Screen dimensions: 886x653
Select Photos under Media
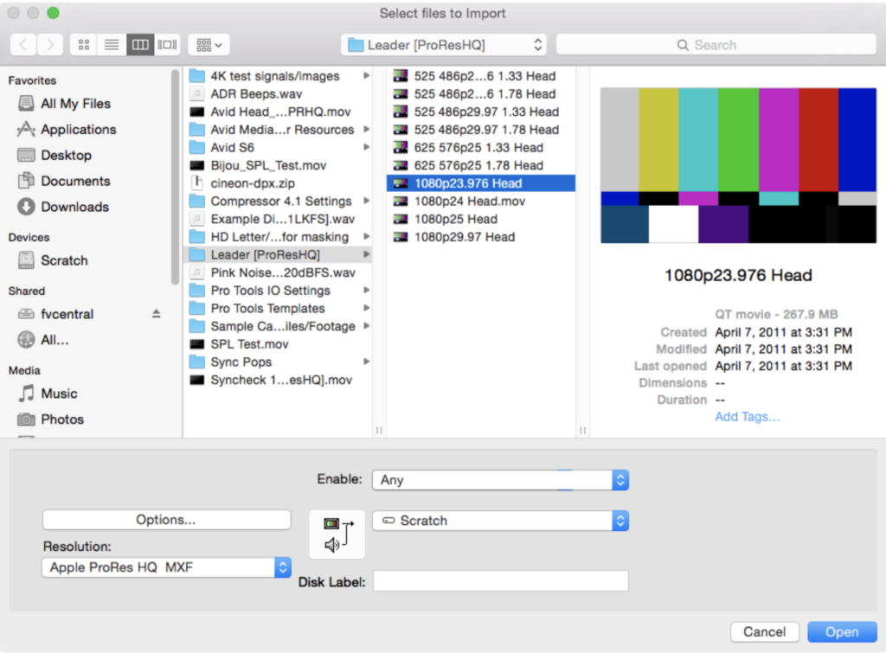(62, 419)
